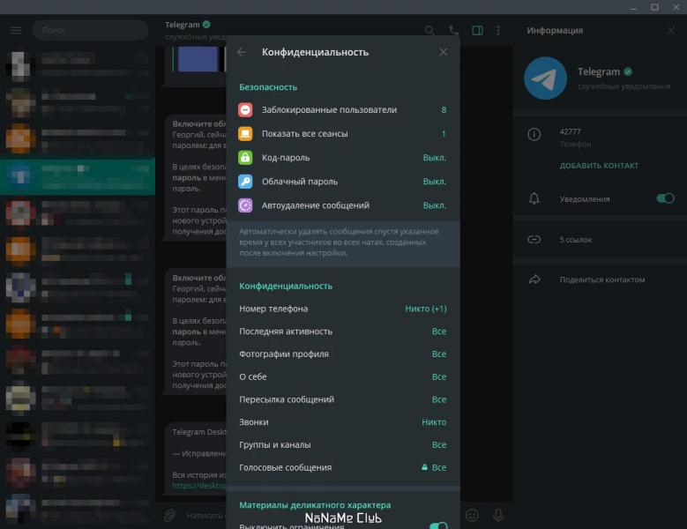Click the share arrow icon
This screenshot has width=687, height=529.
(534, 279)
